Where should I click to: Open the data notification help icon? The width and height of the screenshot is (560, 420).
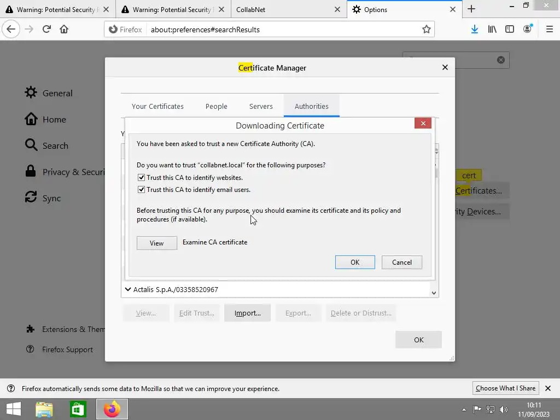coord(11,388)
